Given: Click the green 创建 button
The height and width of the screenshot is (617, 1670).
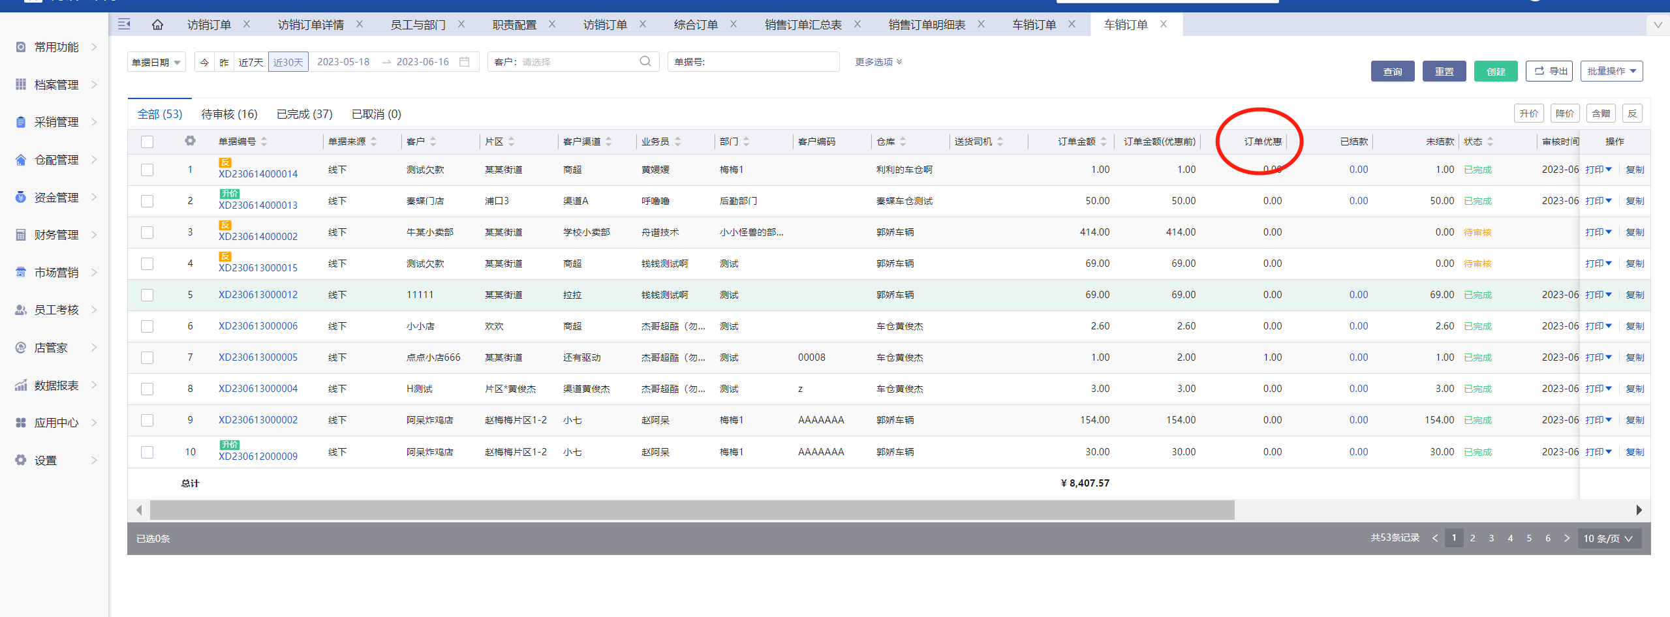Looking at the screenshot, I should 1495,71.
